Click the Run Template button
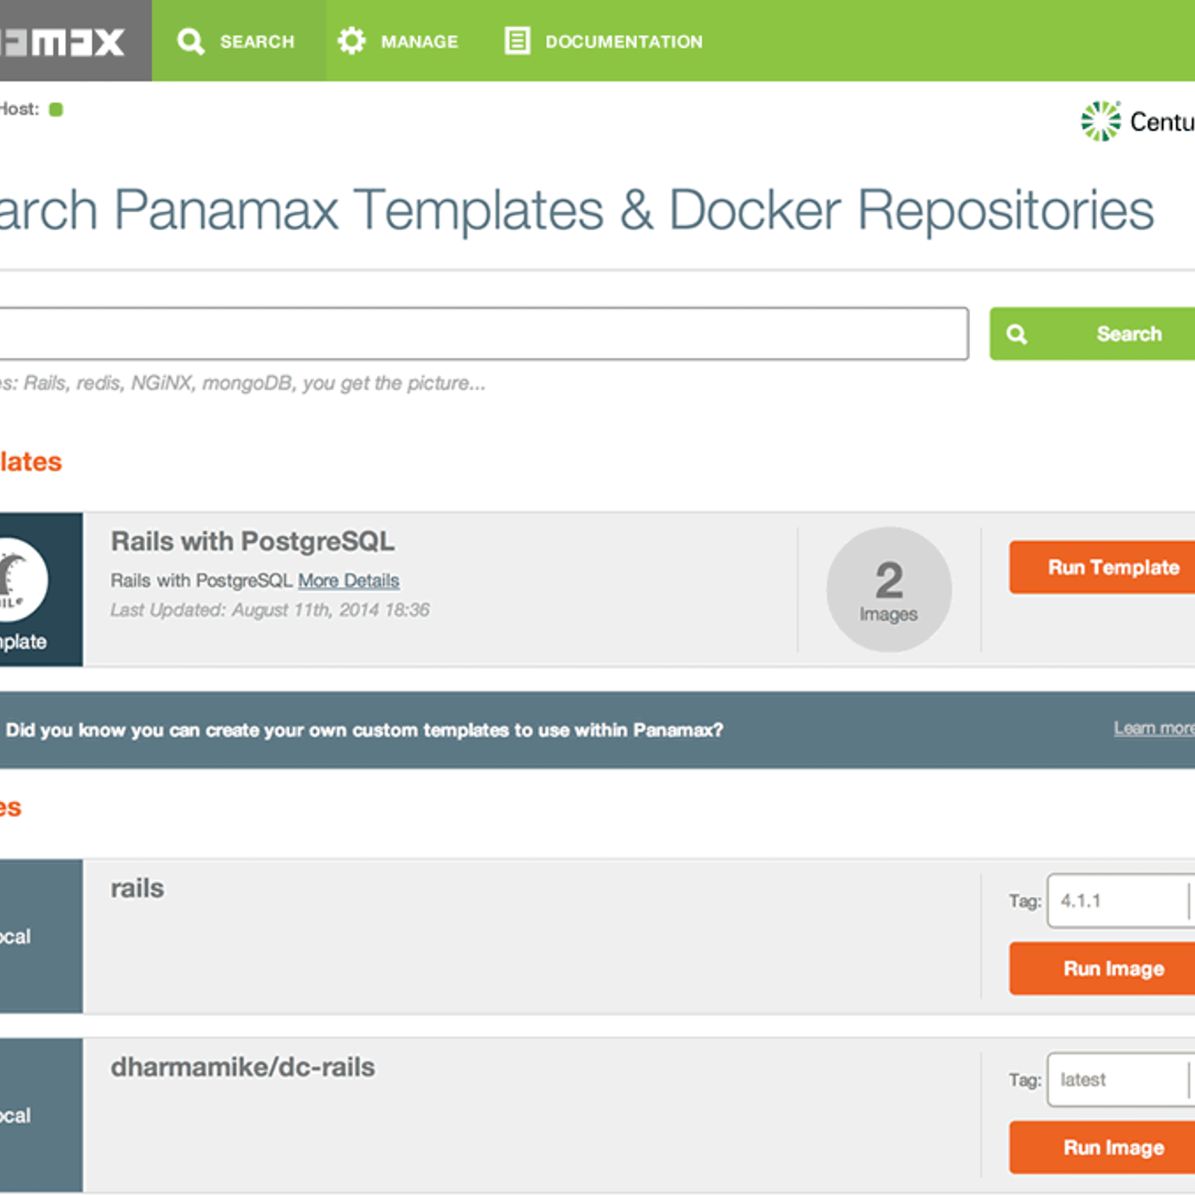Screen dimensions: 1195x1195 pyautogui.click(x=1102, y=568)
